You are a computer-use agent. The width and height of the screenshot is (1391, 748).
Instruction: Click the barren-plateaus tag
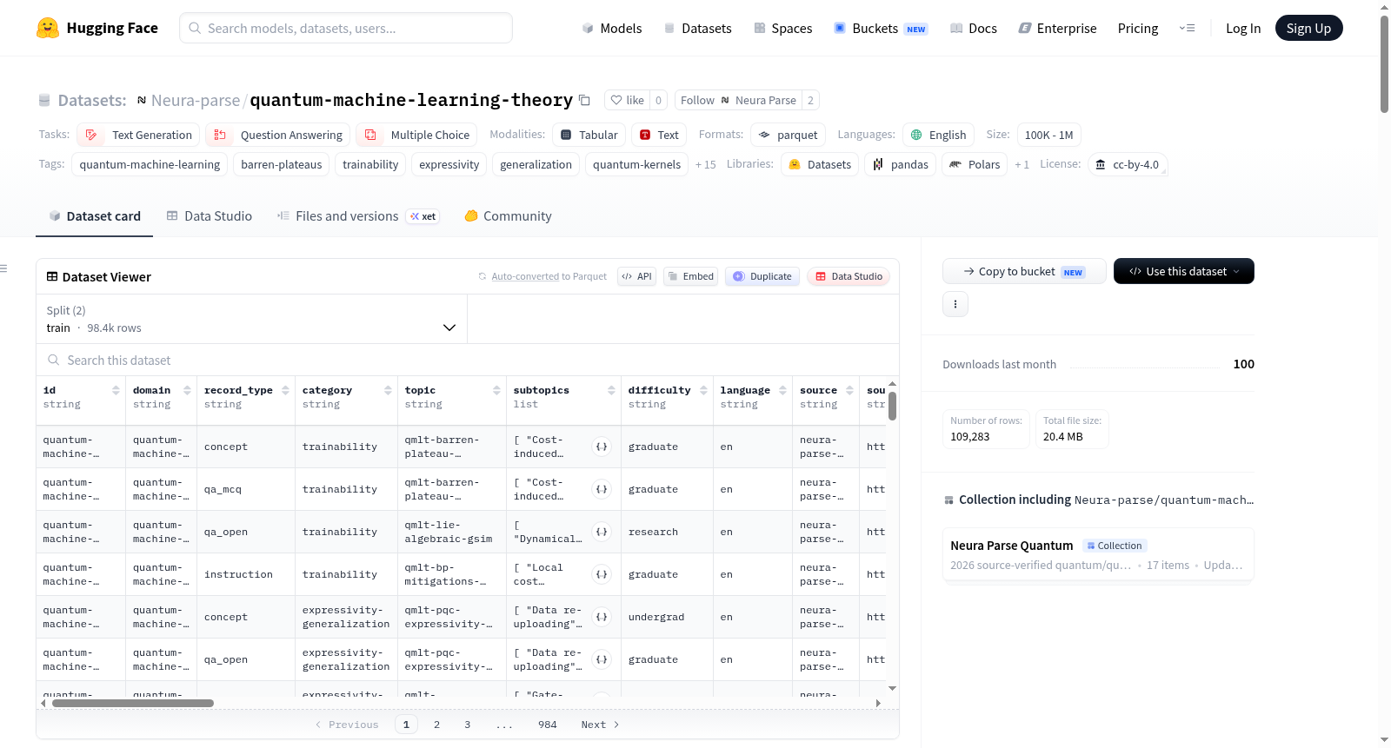pyautogui.click(x=282, y=164)
